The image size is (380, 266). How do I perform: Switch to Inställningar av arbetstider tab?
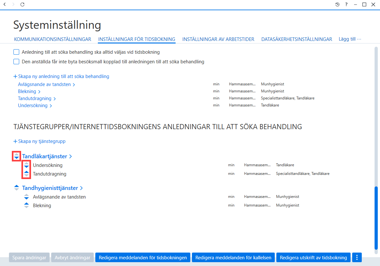click(218, 39)
